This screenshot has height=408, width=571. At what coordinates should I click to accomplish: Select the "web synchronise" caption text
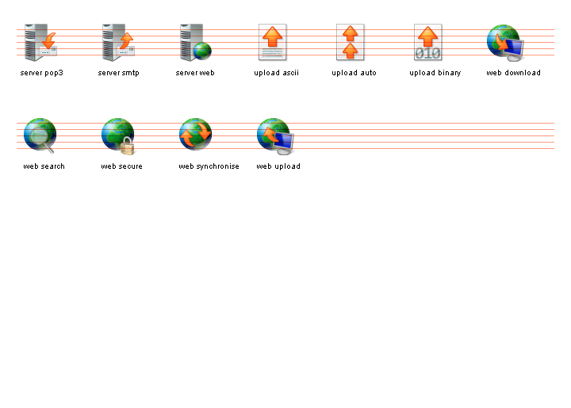[209, 166]
